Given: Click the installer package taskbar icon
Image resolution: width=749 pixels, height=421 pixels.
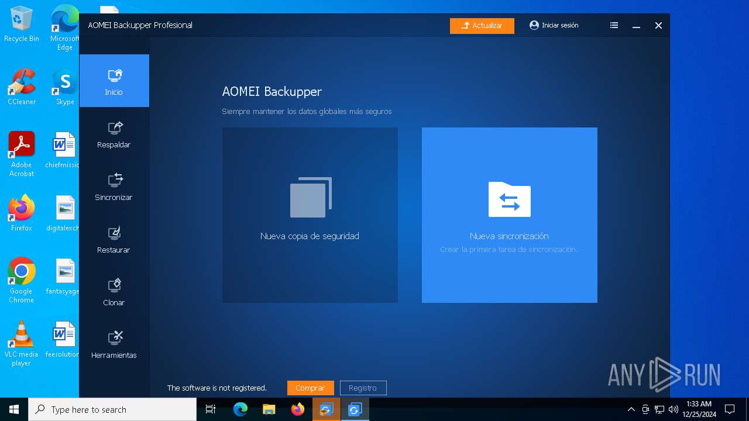Looking at the screenshot, I should pyautogui.click(x=327, y=409).
